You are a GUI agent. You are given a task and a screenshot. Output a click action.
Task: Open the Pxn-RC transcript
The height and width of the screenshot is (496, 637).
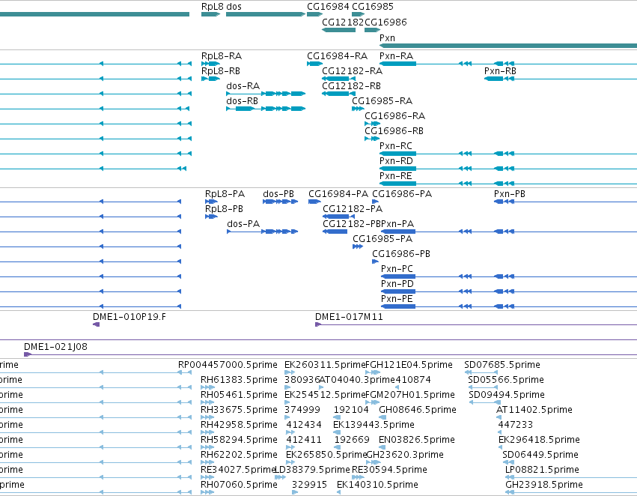pyautogui.click(x=508, y=154)
